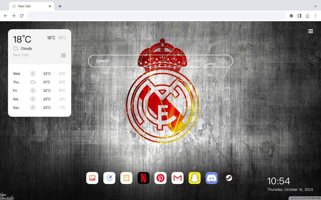This screenshot has width=321, height=200.
Task: Open the profile avatar menu
Action: pyautogui.click(x=307, y=16)
